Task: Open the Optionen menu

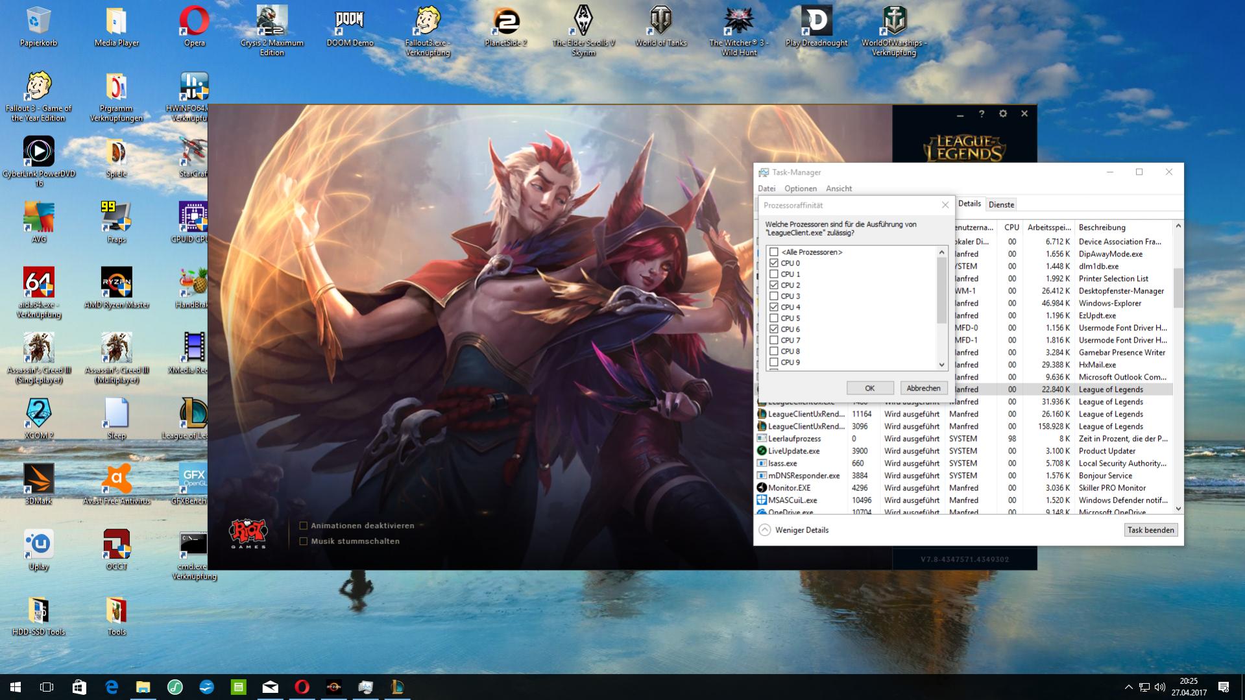Action: point(801,188)
